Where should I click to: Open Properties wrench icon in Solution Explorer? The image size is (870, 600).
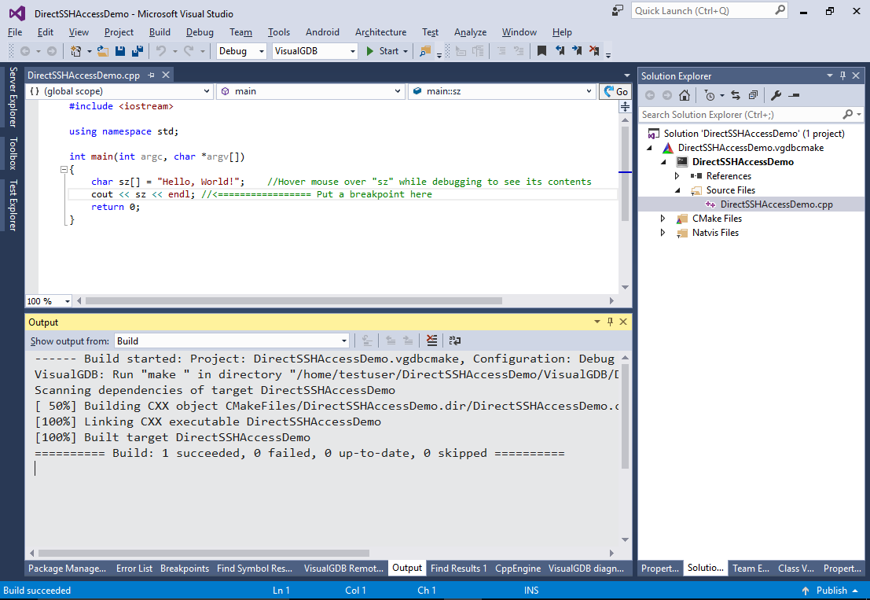[776, 95]
